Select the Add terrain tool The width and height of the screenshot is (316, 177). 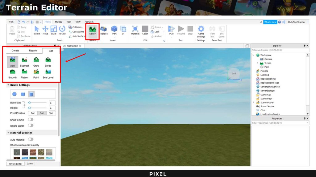(x=12, y=62)
